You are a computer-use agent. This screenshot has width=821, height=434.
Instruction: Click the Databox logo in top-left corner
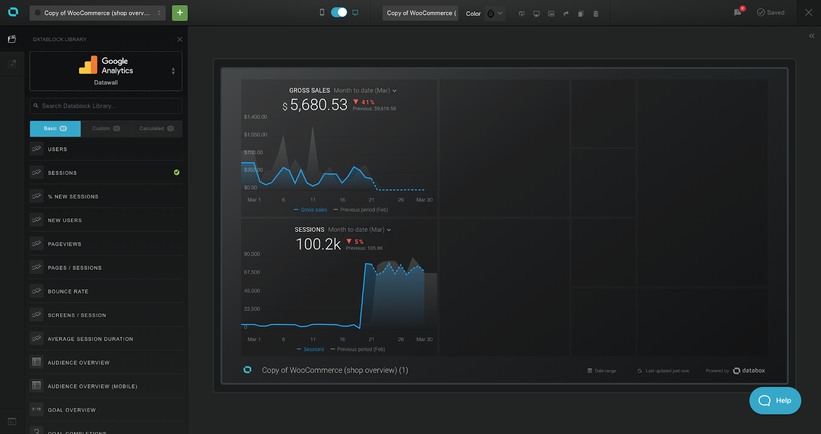pyautogui.click(x=13, y=12)
